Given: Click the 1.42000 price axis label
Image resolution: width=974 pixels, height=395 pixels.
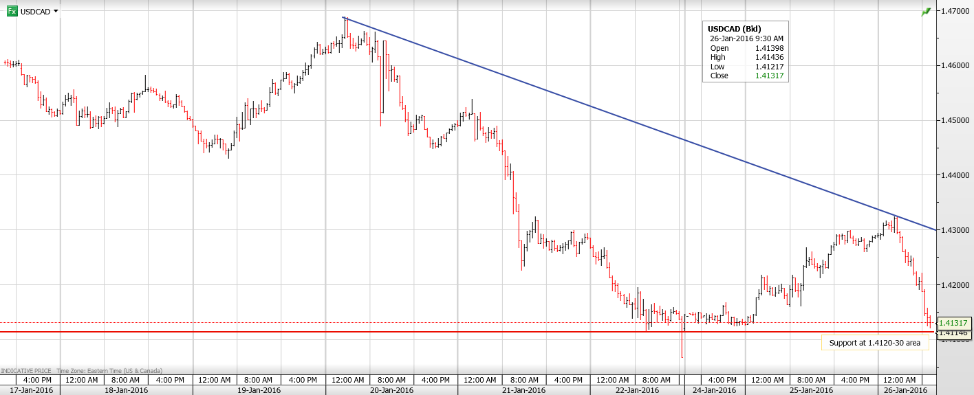Looking at the screenshot, I should coord(955,285).
